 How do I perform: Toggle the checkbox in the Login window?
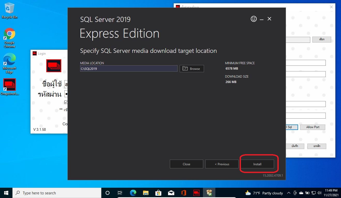pos(66,102)
